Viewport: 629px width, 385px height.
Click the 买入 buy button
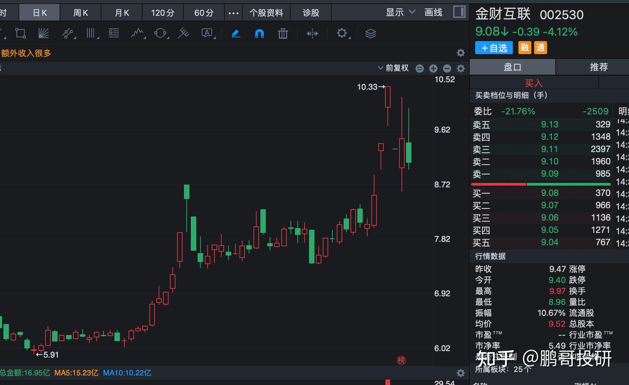click(x=534, y=82)
